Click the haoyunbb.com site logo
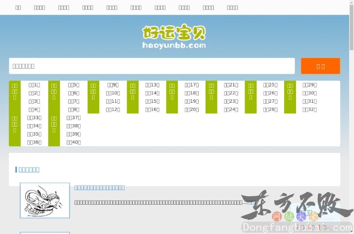This screenshot has height=234, width=354. coord(174,36)
